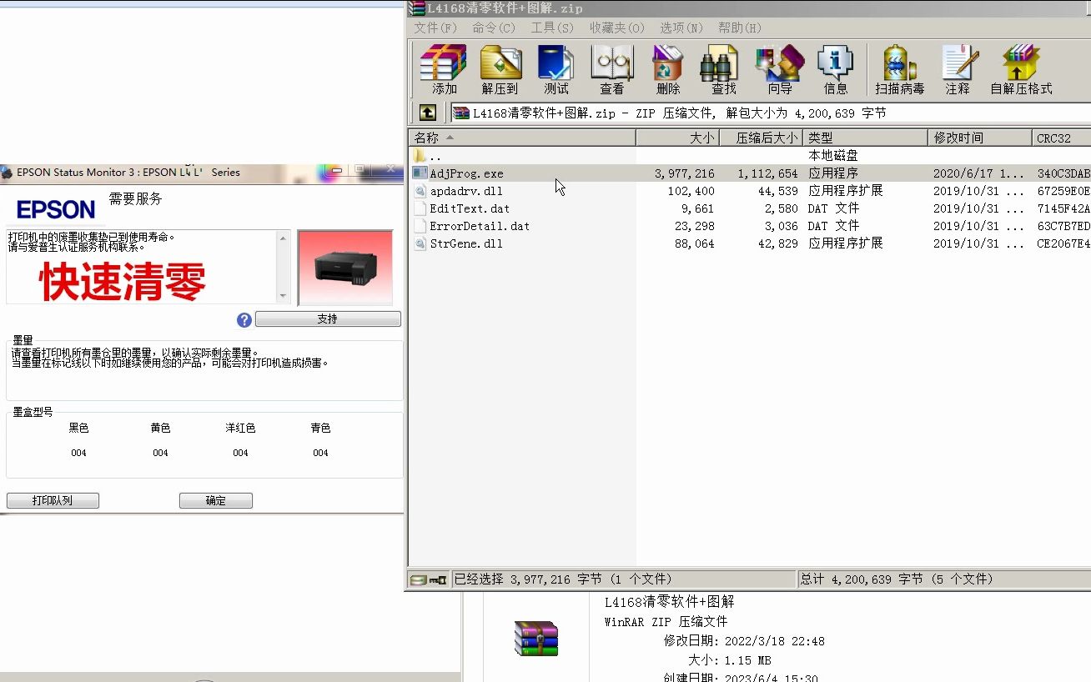Click the 确定 (OK) button
1091x682 pixels.
[216, 500]
